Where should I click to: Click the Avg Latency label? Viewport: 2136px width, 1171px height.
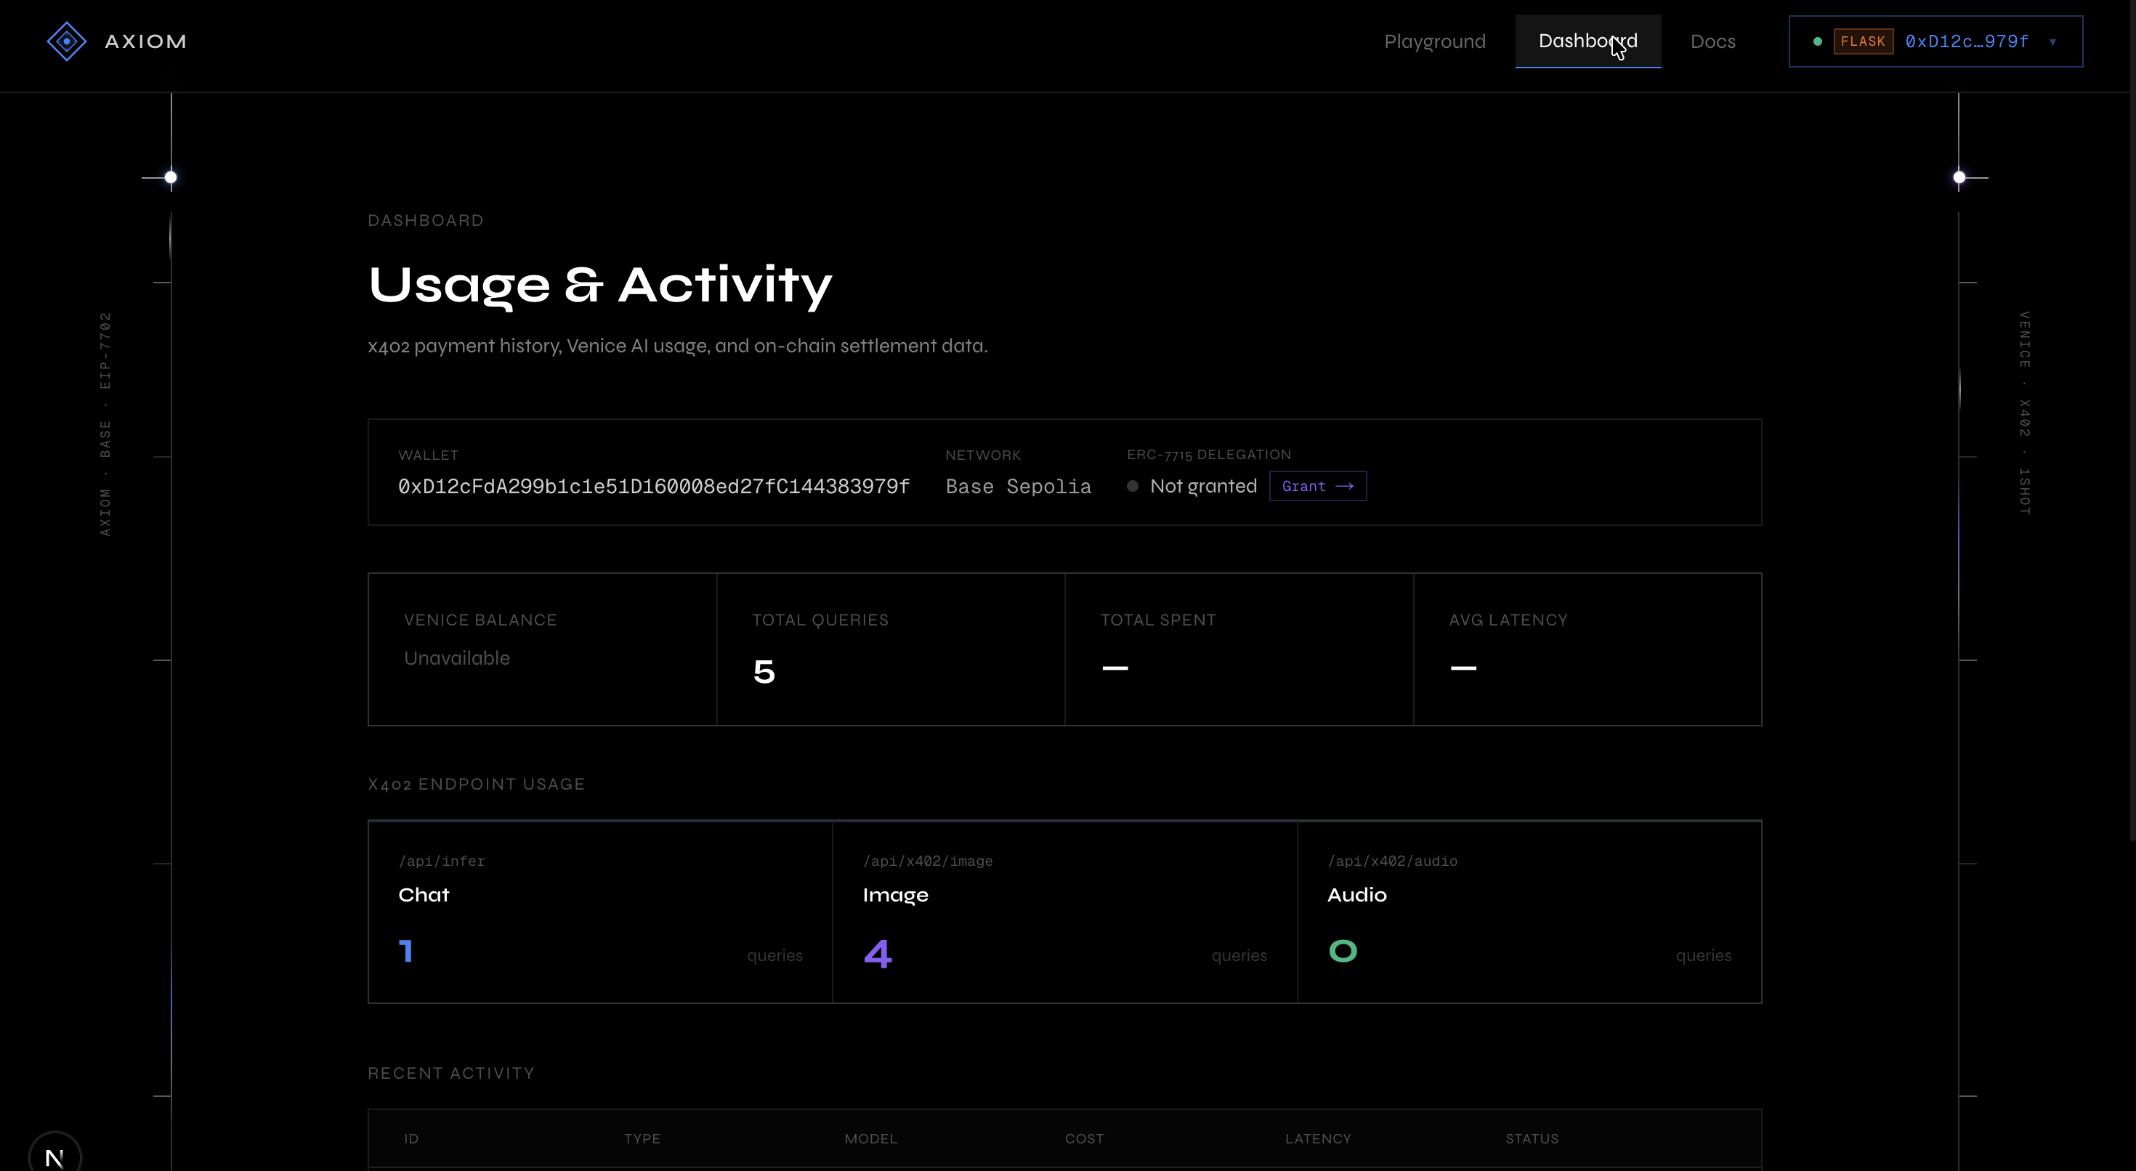click(1508, 620)
